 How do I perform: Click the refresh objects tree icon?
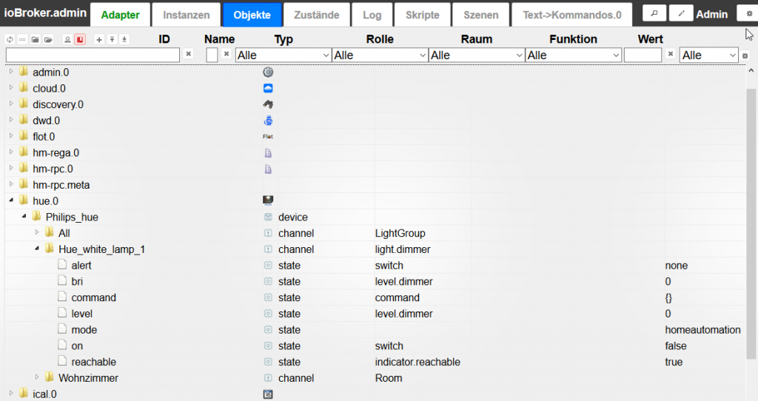(x=10, y=39)
